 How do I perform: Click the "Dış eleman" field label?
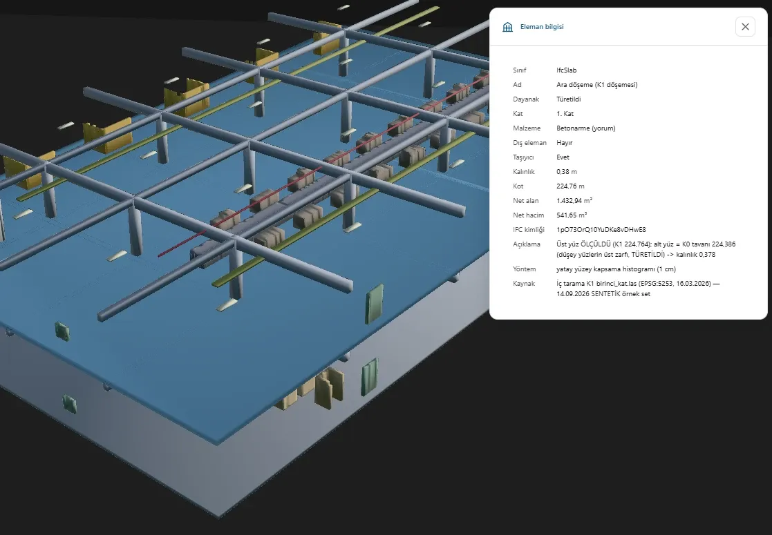(530, 143)
